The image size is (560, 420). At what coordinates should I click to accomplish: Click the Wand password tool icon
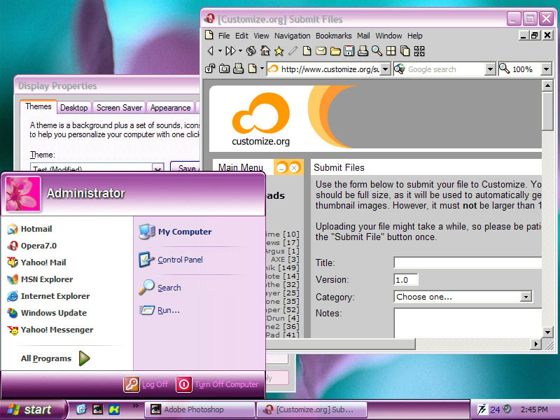(293, 51)
